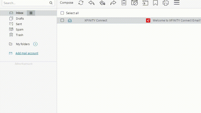Go to the Sent folder
Image resolution: width=201 pixels, height=113 pixels.
tap(19, 24)
